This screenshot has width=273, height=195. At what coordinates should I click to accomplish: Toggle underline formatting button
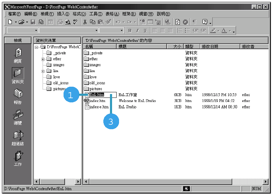pyautogui.click(x=145, y=31)
